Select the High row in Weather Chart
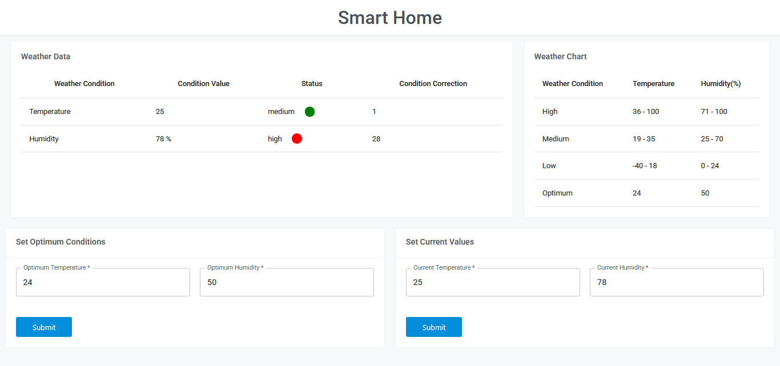Viewport: 780px width, 366px height. (550, 112)
